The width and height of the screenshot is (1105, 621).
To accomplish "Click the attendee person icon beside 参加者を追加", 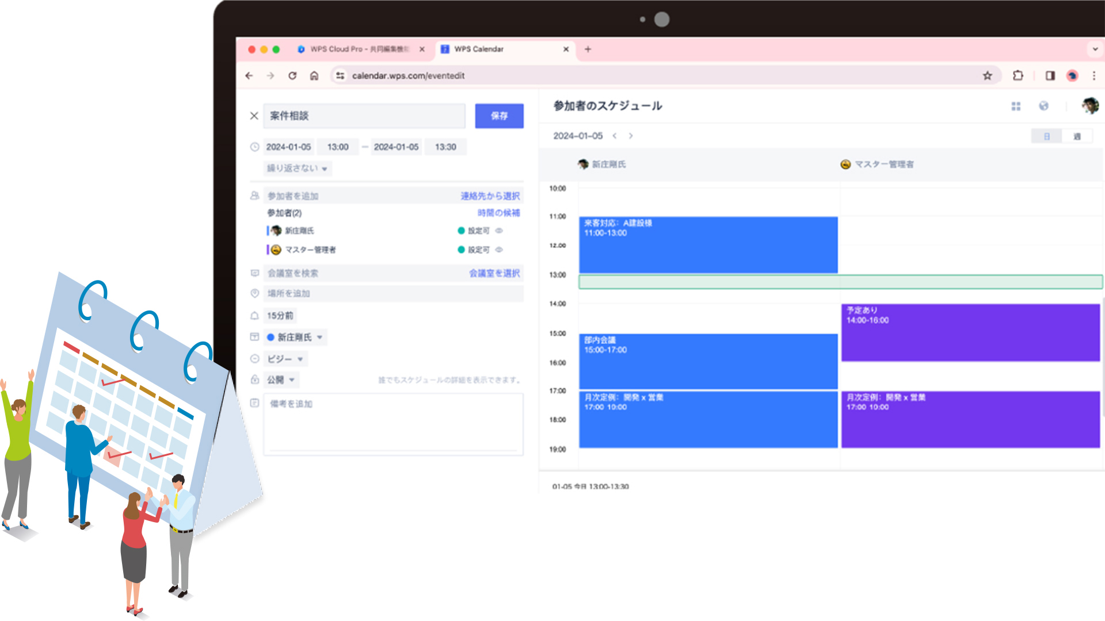I will 254,195.
